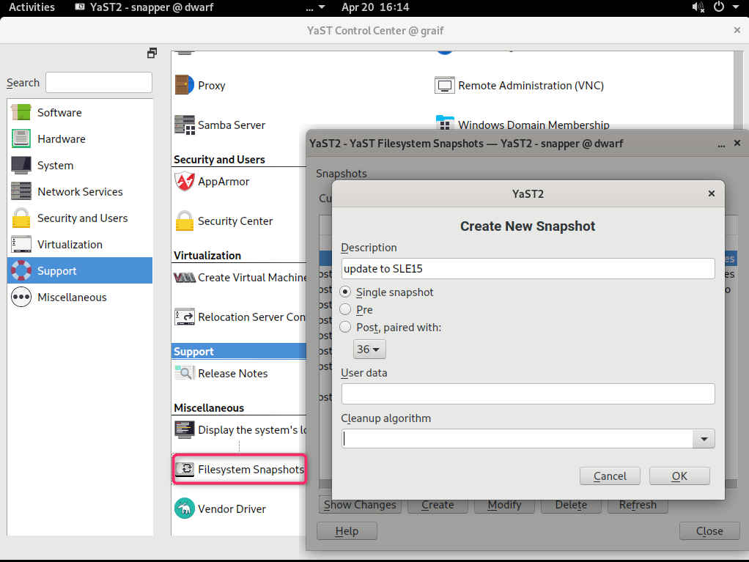Launch Remote Administration (VNC) icon
Viewport: 749px width, 562px height.
click(444, 86)
